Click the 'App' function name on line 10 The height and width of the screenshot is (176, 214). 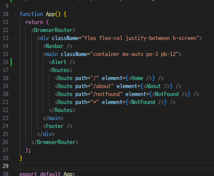pos(50,14)
